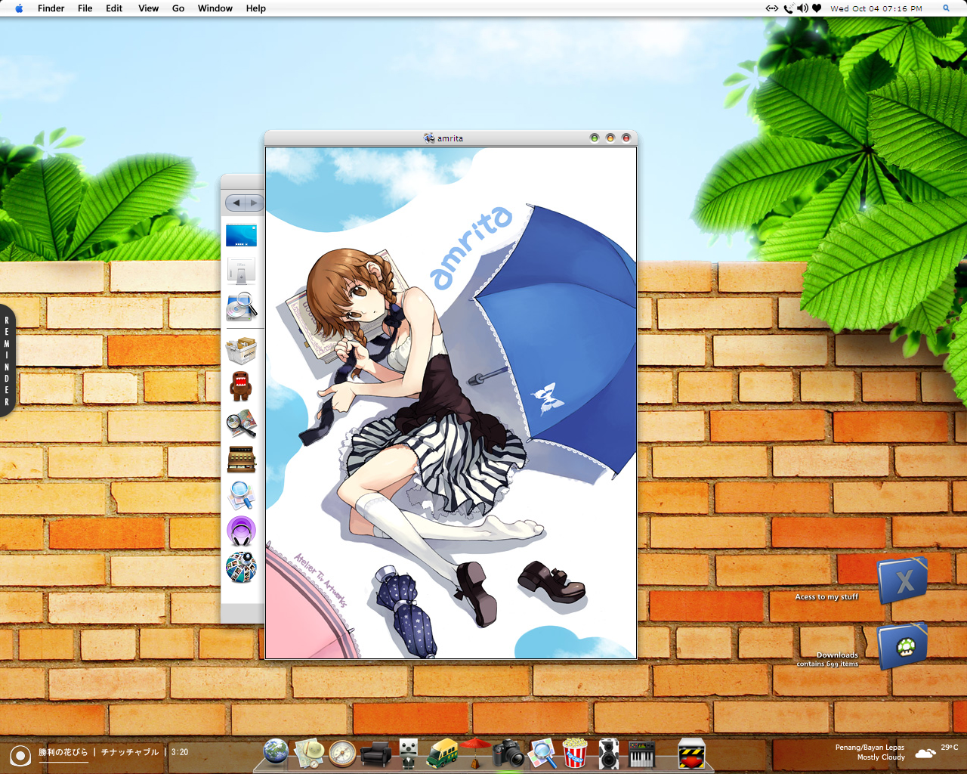Click the sidebar back arrow button
This screenshot has height=774, width=967.
pos(236,203)
